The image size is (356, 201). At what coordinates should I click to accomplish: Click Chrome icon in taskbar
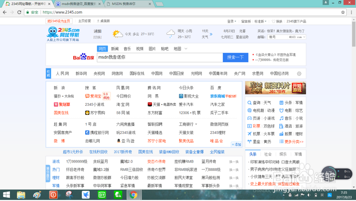click(133, 195)
